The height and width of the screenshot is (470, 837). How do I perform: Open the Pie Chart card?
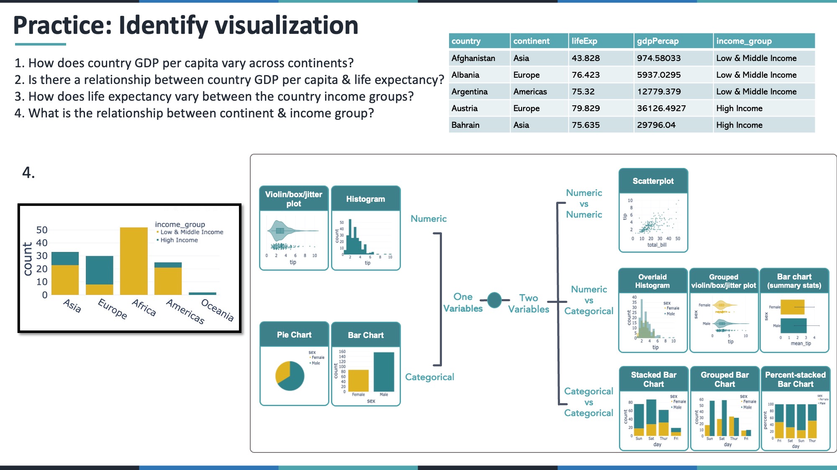coord(294,363)
